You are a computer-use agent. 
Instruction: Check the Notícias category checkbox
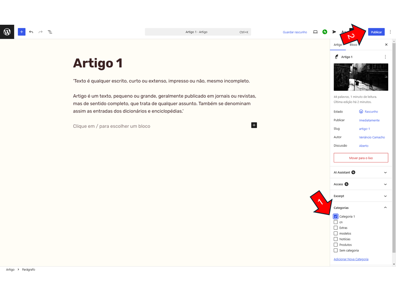point(336,239)
